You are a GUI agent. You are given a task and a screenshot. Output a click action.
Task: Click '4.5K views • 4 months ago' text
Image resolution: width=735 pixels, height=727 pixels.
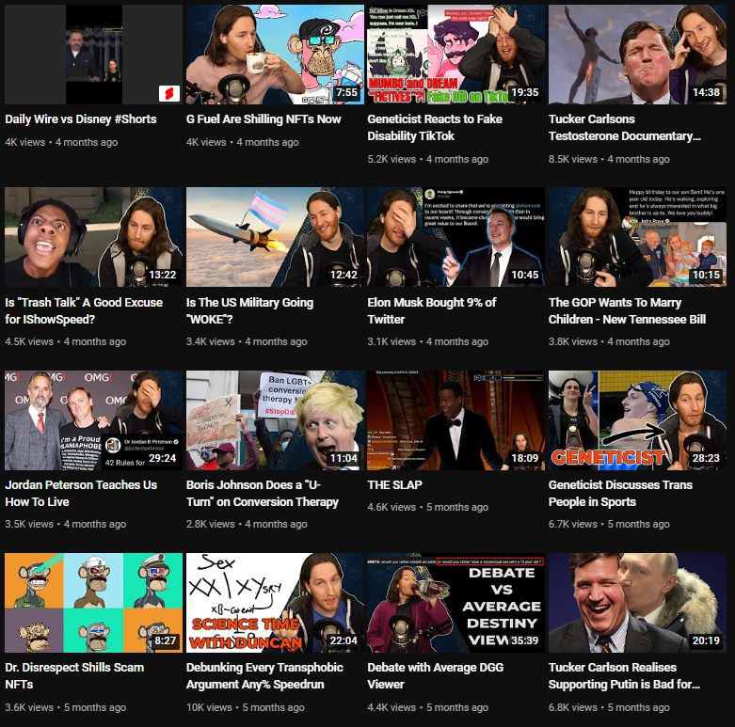[x=66, y=341]
